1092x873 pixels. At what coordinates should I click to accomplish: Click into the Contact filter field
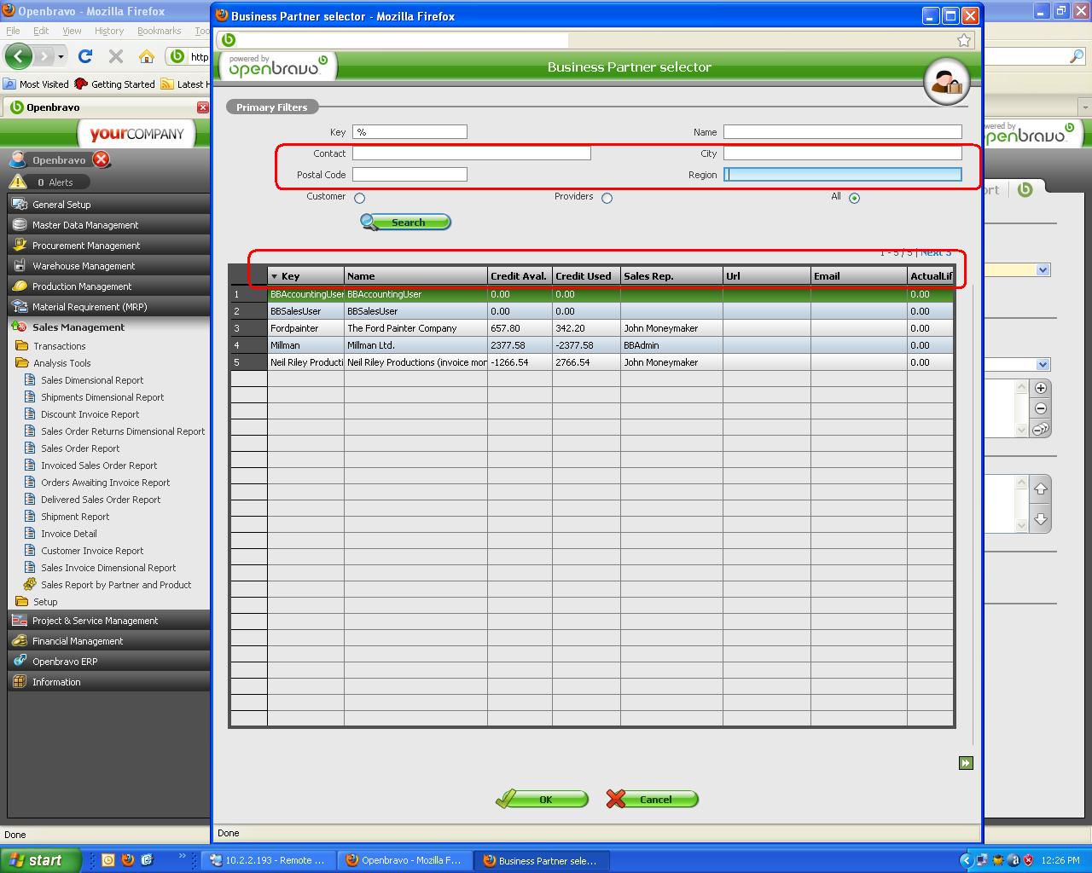click(x=471, y=153)
